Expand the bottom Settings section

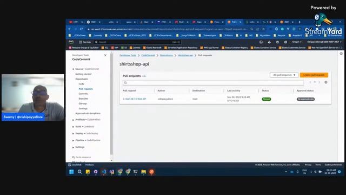click(74, 147)
